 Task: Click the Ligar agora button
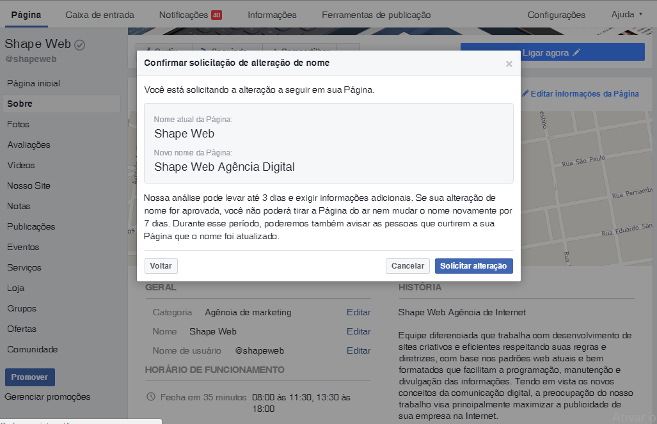tap(552, 52)
